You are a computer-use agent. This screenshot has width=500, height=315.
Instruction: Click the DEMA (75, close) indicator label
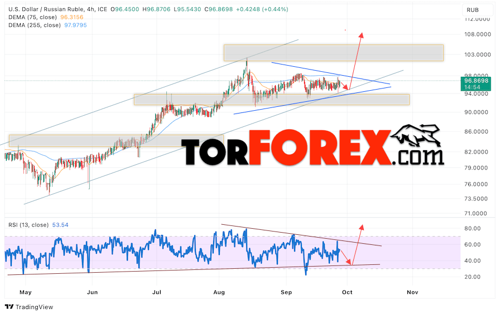[32, 17]
